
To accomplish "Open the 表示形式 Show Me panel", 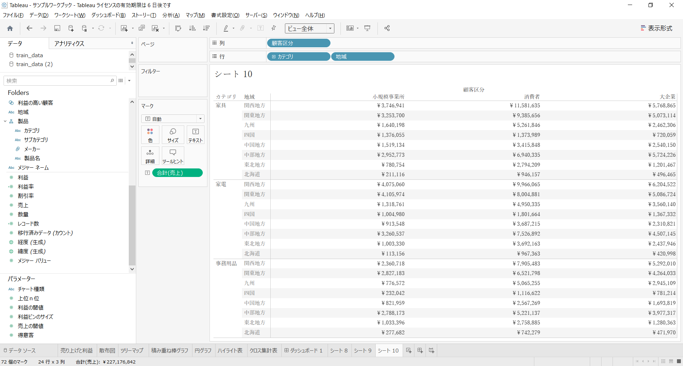I will 656,28.
